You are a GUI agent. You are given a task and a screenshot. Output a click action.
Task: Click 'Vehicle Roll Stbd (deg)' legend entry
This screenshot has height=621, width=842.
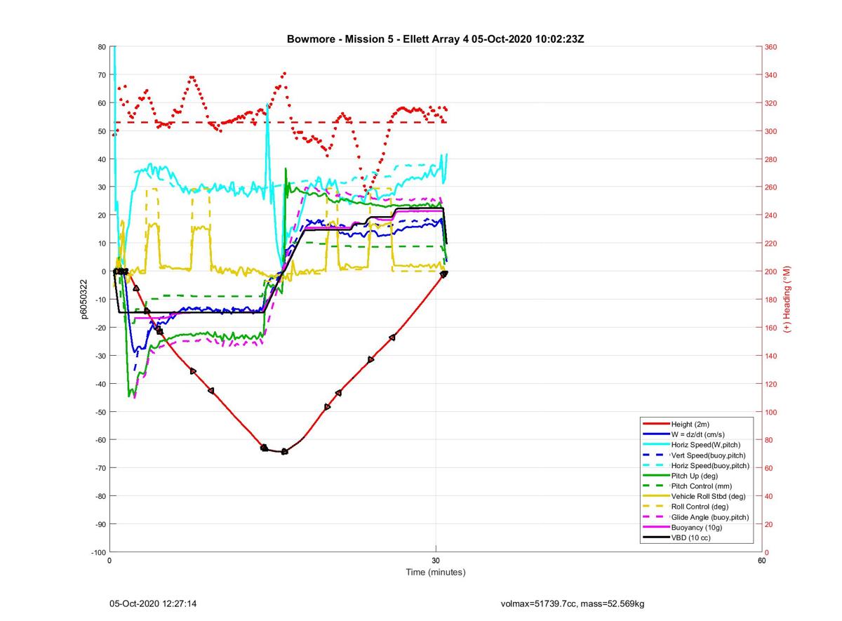(709, 496)
